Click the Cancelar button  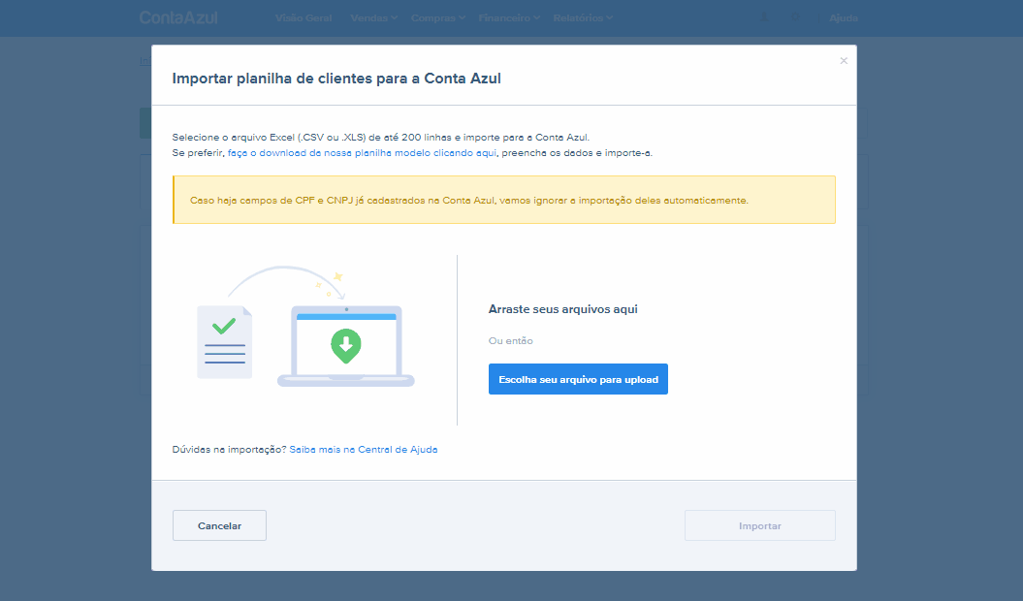[x=219, y=525]
